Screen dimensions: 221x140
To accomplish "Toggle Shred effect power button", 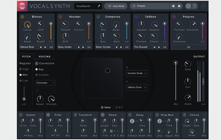I will point(103,115).
